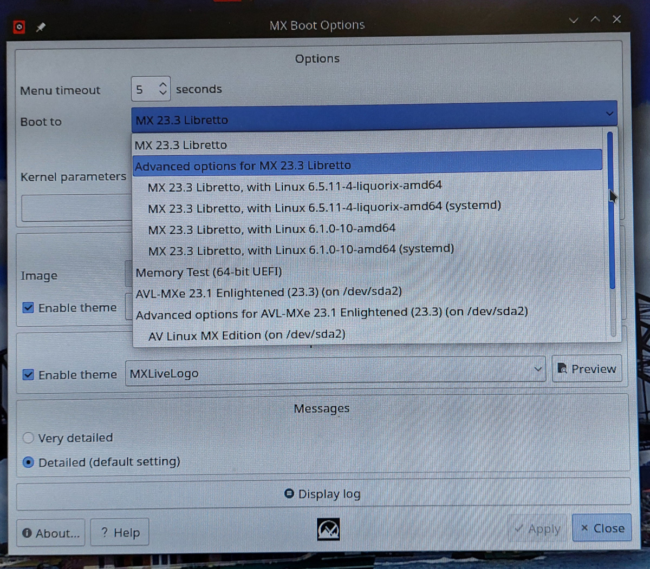The image size is (650, 569).
Task: Increase Menu timeout with up arrow
Action: tap(162, 84)
